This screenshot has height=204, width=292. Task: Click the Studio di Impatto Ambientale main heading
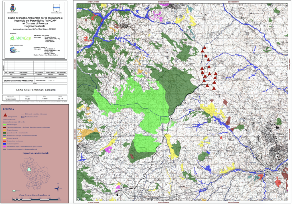pyautogui.click(x=35, y=22)
